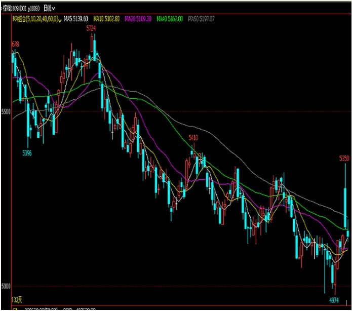Click the 5410 peak price label

(x=193, y=137)
